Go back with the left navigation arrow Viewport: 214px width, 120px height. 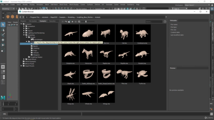[x=20, y=17]
